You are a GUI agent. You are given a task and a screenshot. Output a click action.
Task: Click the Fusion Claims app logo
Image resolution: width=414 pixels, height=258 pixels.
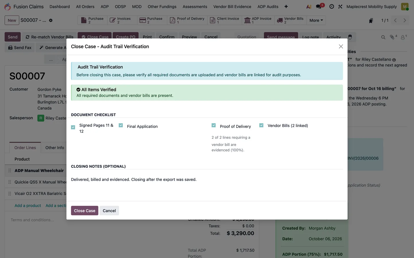8,7
